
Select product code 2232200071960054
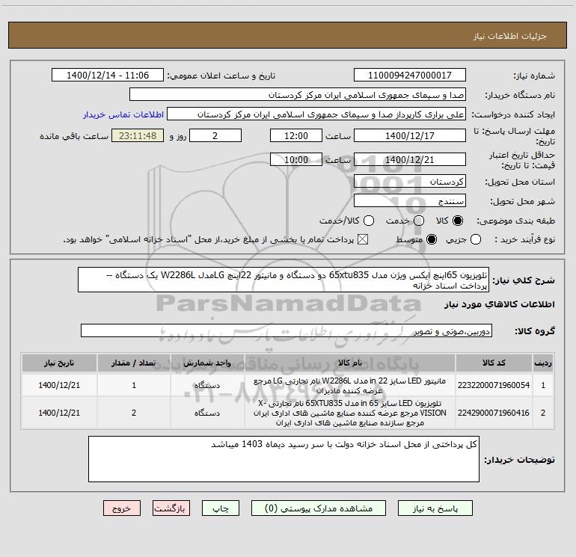pyautogui.click(x=494, y=385)
